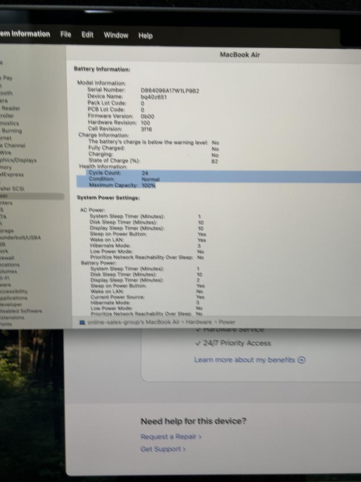
Task: Select Firewall in the sidebar
Action: (x=8, y=258)
